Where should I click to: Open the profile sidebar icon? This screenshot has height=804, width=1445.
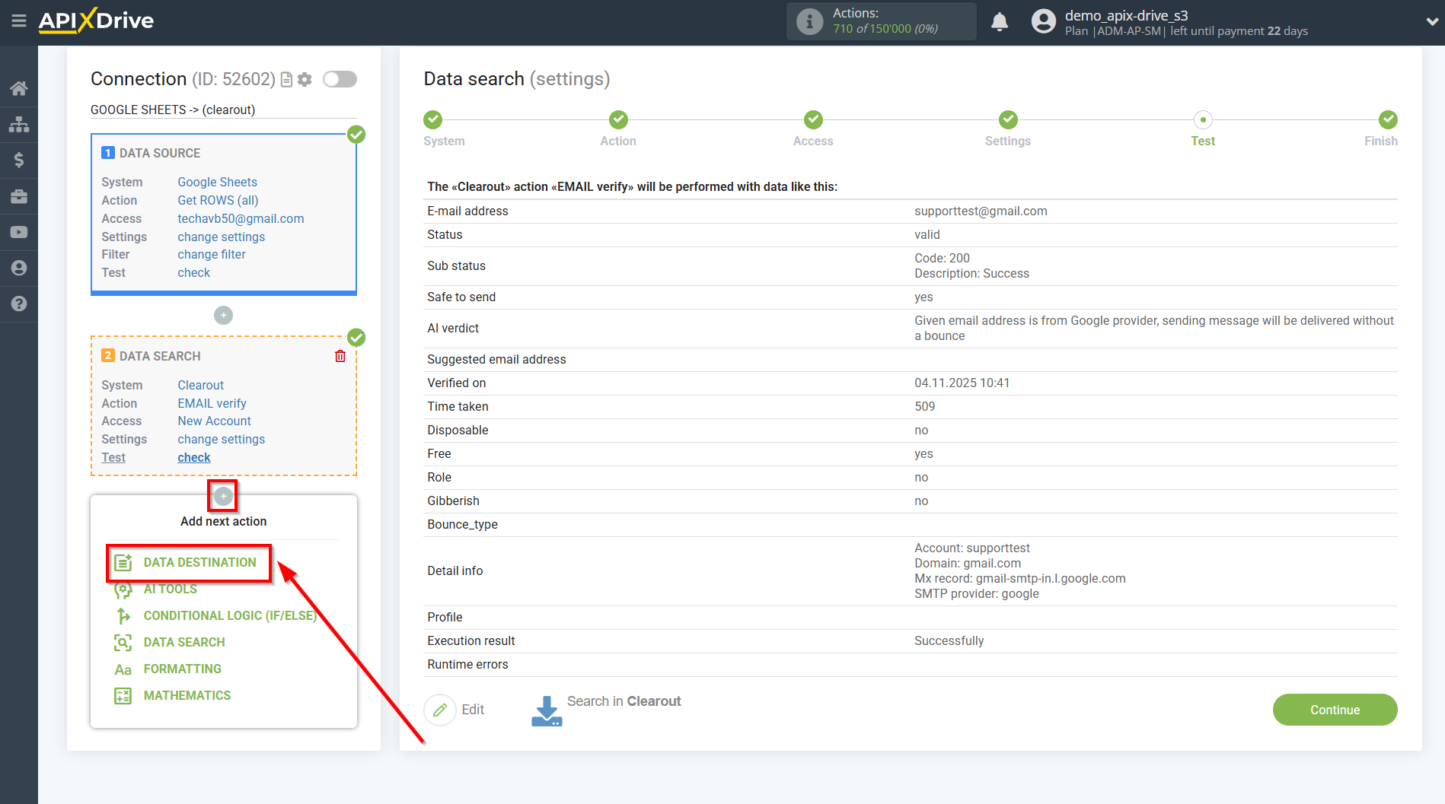click(x=19, y=268)
